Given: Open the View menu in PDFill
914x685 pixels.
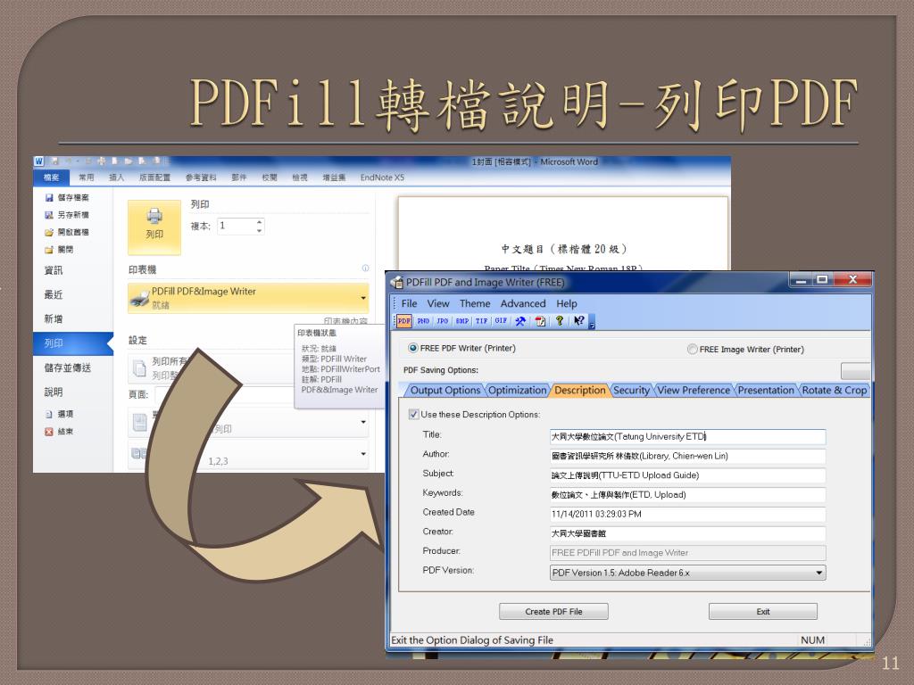Looking at the screenshot, I should click(437, 303).
